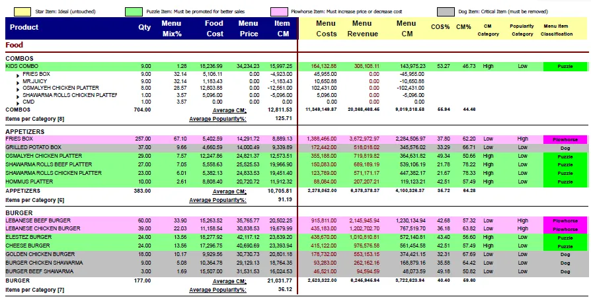Viewport: 591px width, 299px height.
Task: Click the green Puzzle Item legend swatch
Action: coord(134,12)
